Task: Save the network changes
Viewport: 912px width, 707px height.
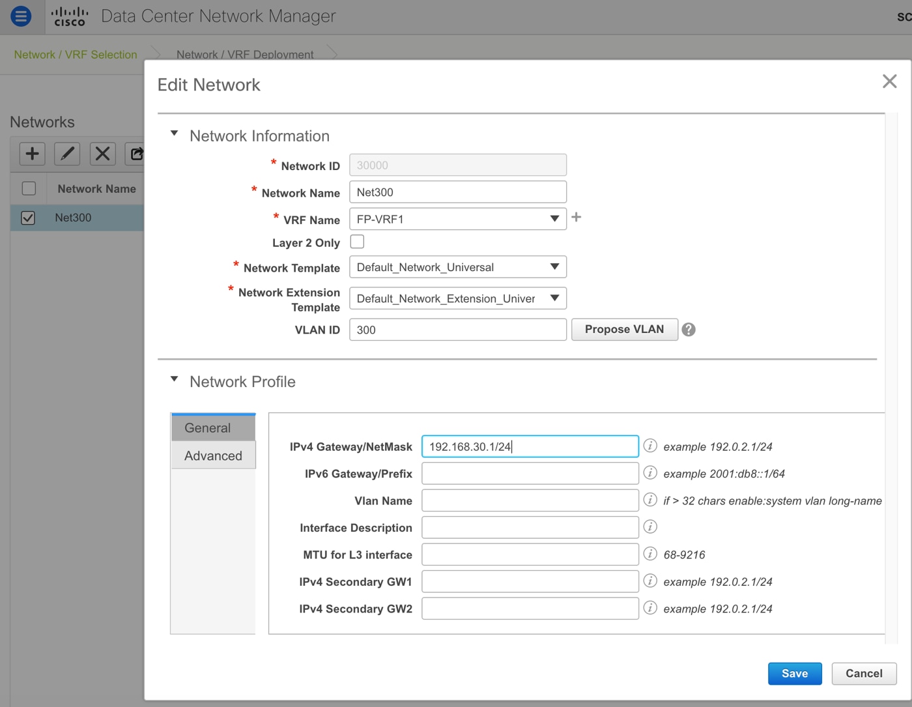Action: pos(795,674)
